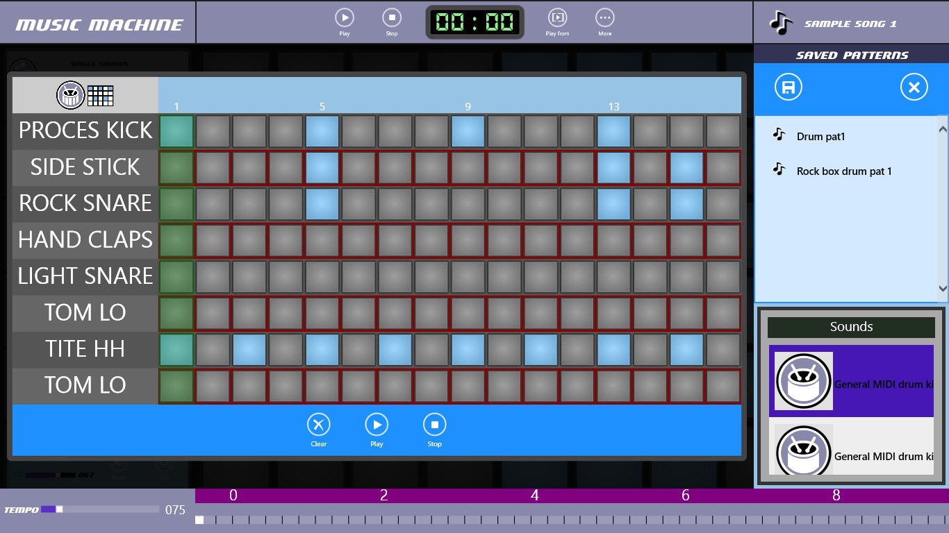Toggle step 2 on PROCES KICK row
Viewport: 949px width, 533px height.
(x=213, y=131)
